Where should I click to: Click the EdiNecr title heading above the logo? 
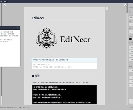tap(38, 18)
